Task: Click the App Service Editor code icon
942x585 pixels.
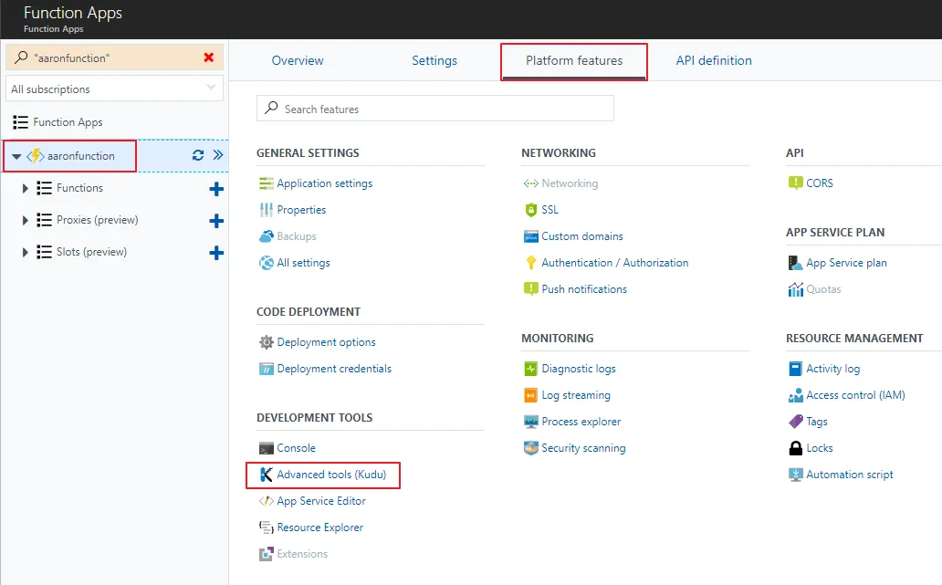Action: click(x=267, y=501)
